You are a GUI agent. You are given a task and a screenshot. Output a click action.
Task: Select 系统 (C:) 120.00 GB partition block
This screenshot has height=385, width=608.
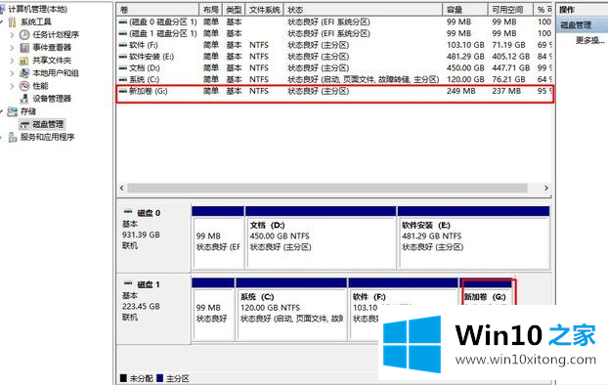[291, 309]
